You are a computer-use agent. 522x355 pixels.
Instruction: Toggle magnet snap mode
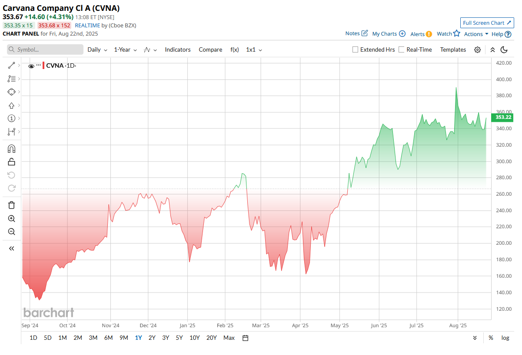pyautogui.click(x=12, y=149)
